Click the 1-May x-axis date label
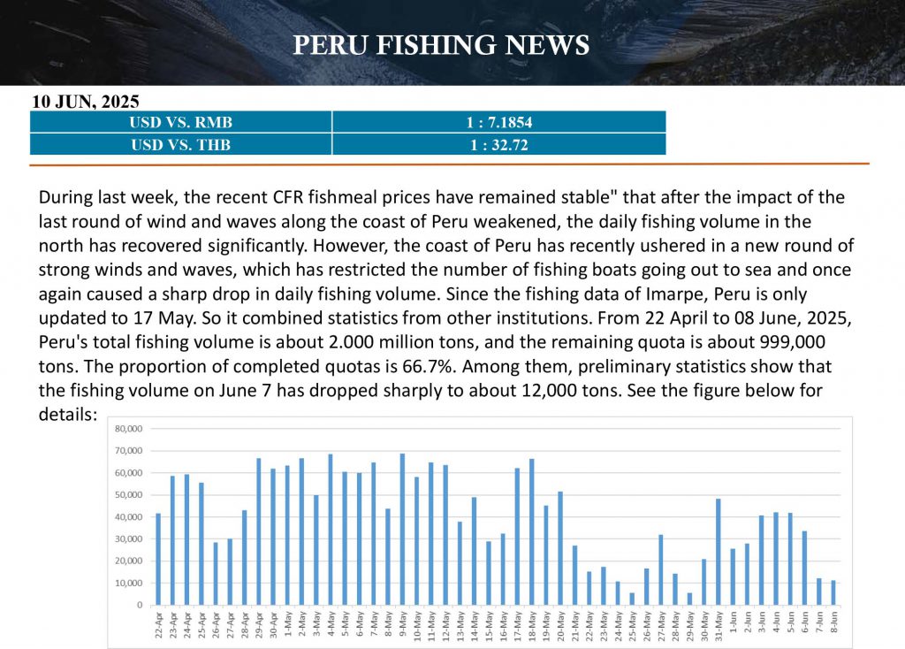905x649 pixels. 287,624
